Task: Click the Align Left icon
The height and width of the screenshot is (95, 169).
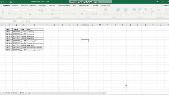Action: [36, 14]
